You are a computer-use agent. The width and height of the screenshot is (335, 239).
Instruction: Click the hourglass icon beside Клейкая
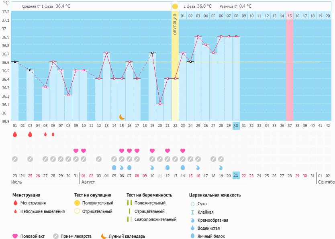[x=192, y=212]
